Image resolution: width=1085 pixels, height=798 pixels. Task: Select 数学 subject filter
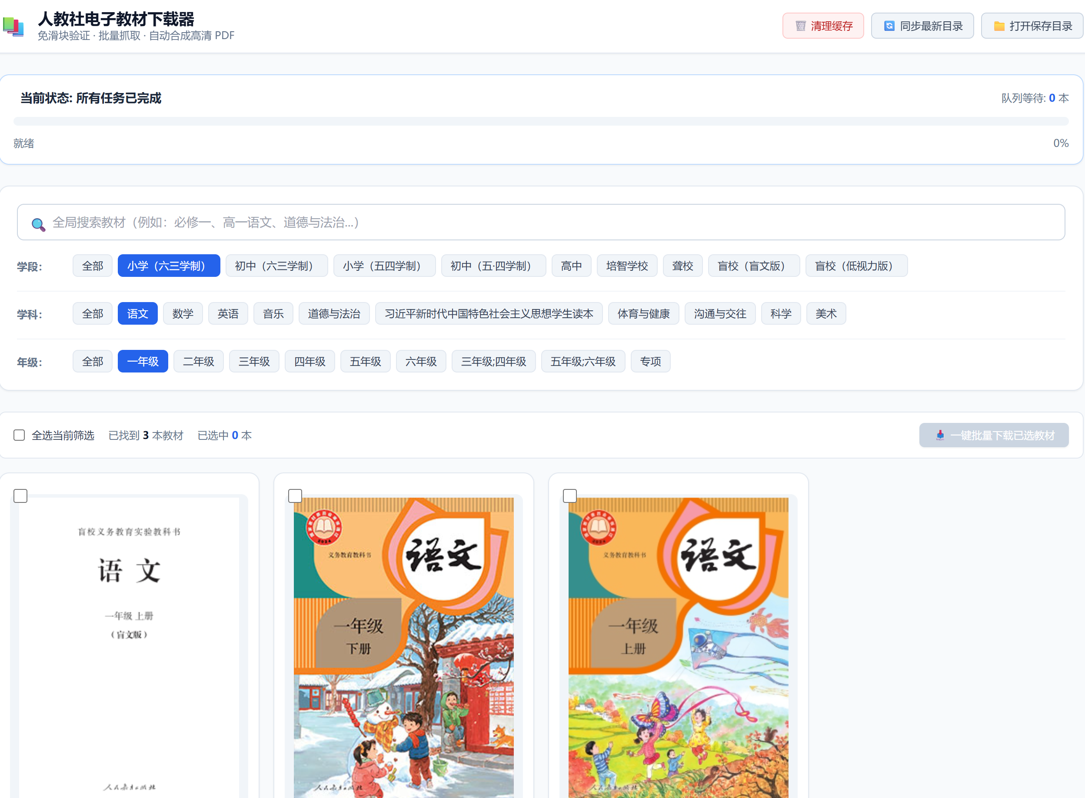coord(183,313)
